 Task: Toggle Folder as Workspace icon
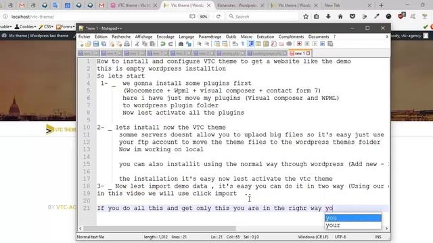click(x=281, y=44)
